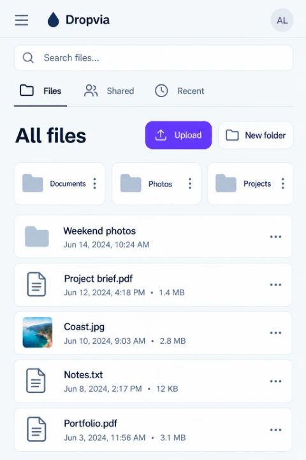Viewport: 306px width, 460px height.
Task: Open the Weekend photos folder name
Action: coord(99,231)
